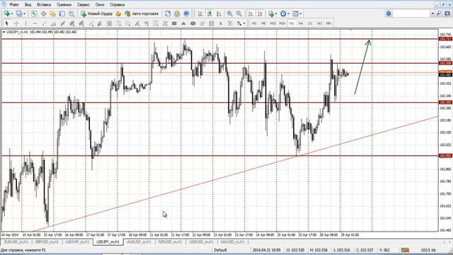Viewport: 453px width, 255px height.
Task: Click the Default profile in status bar
Action: point(220,250)
